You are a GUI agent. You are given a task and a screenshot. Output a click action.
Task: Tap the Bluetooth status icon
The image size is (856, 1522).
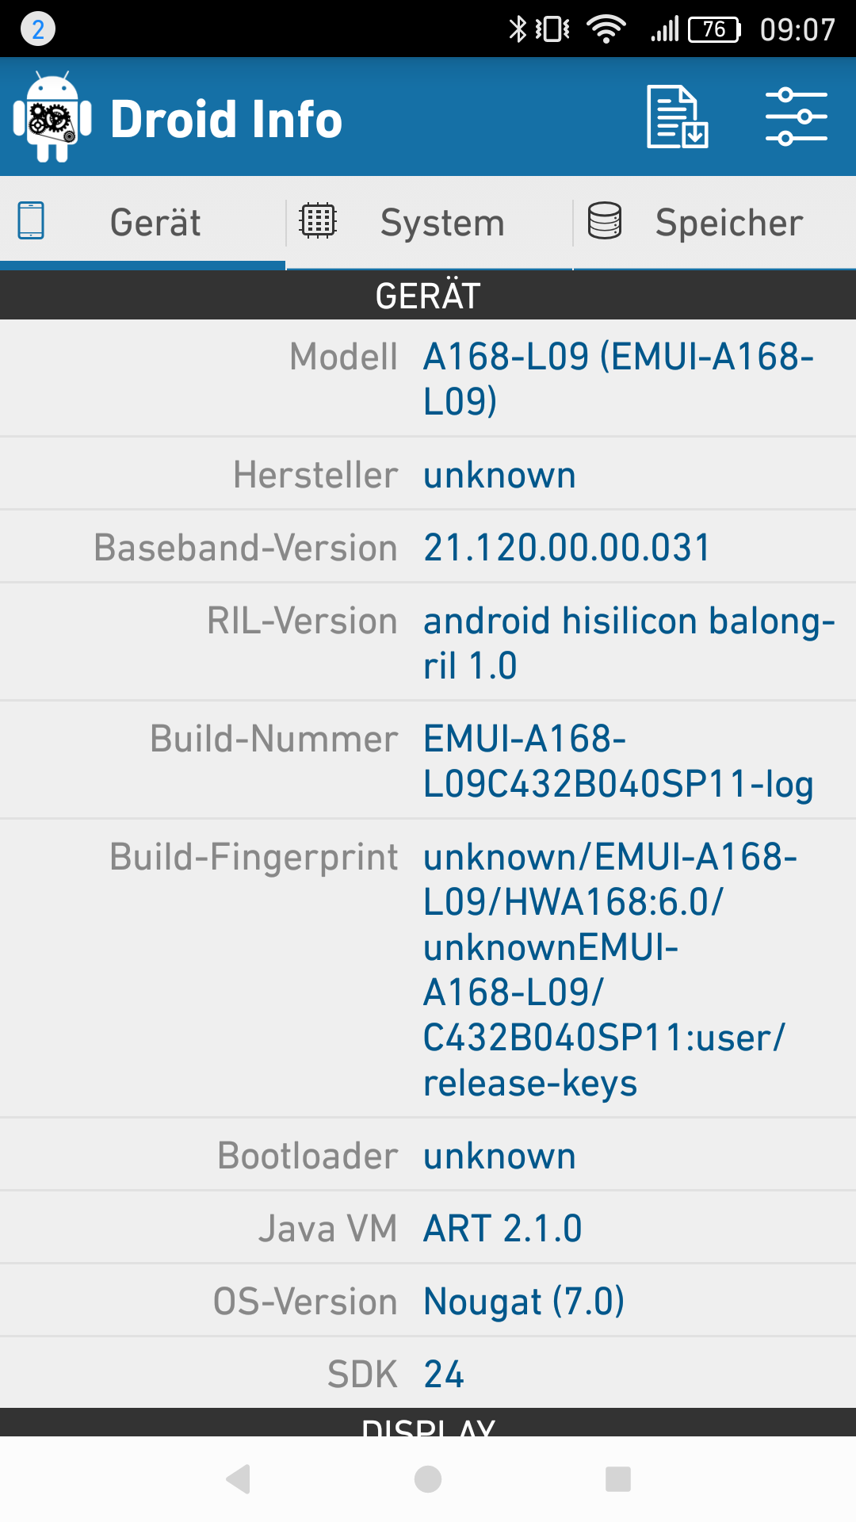(518, 29)
